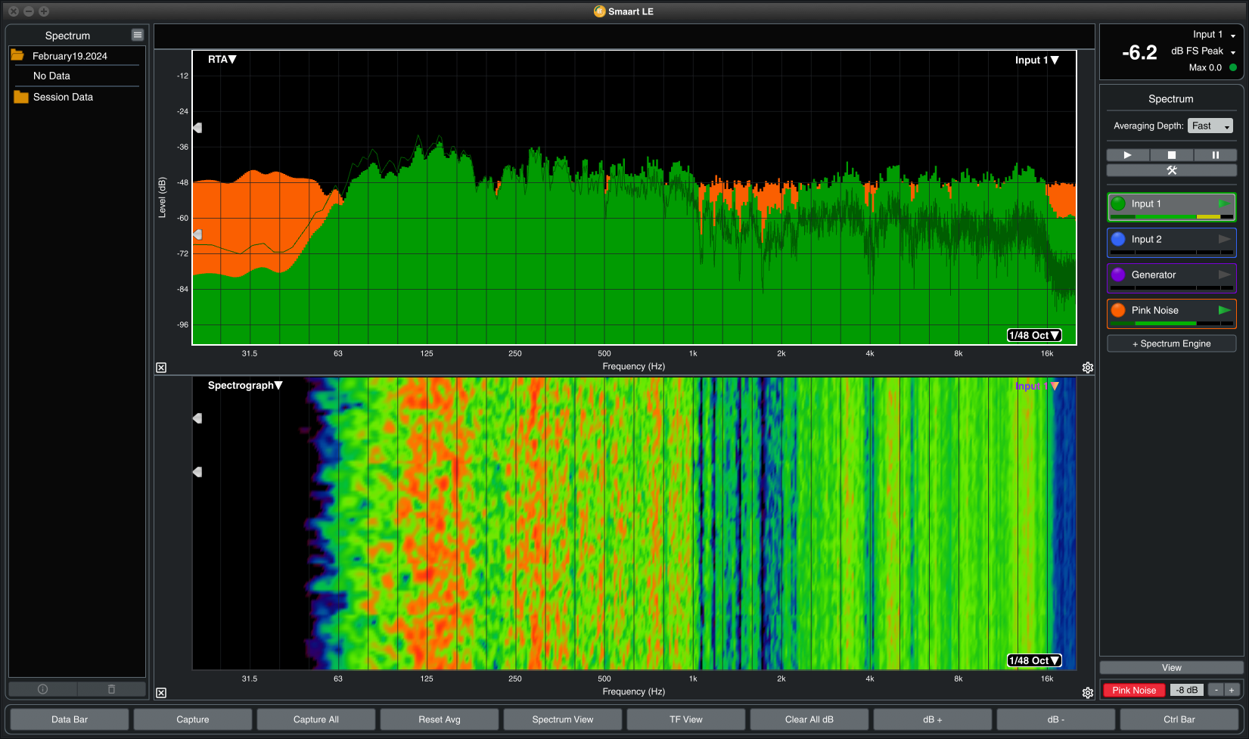Select the Pink Noise spectrum engine
This screenshot has width=1249, height=739.
(x=1172, y=313)
